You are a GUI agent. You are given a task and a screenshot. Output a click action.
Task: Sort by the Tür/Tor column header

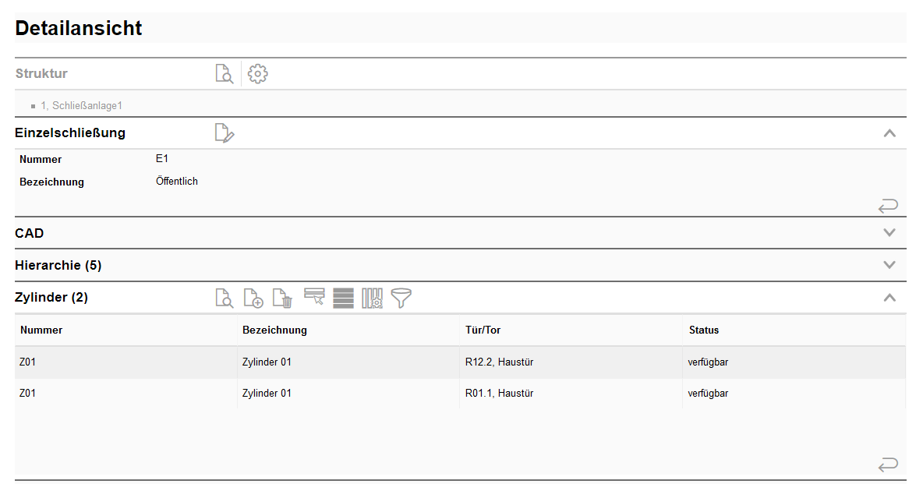coord(483,330)
